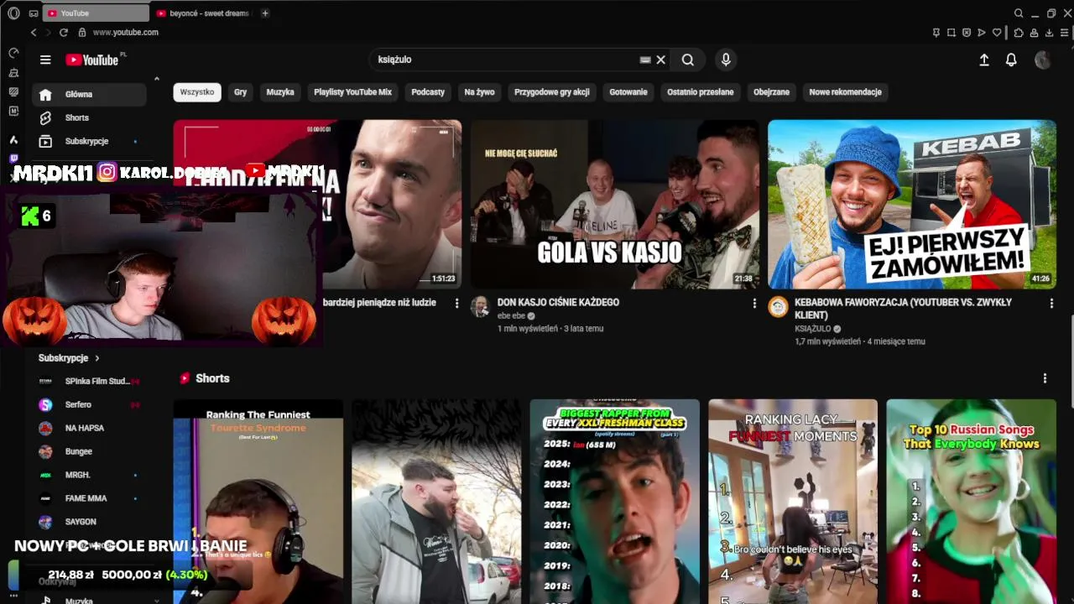This screenshot has width=1074, height=604.
Task: Select Nowe rekomendacje chip
Action: [845, 92]
